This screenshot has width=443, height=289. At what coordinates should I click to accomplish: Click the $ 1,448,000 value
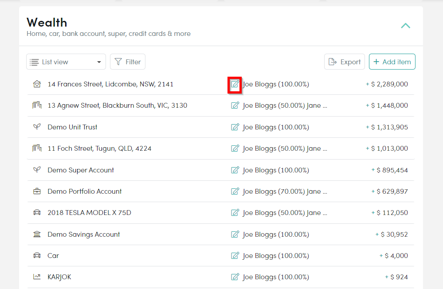[x=389, y=105]
